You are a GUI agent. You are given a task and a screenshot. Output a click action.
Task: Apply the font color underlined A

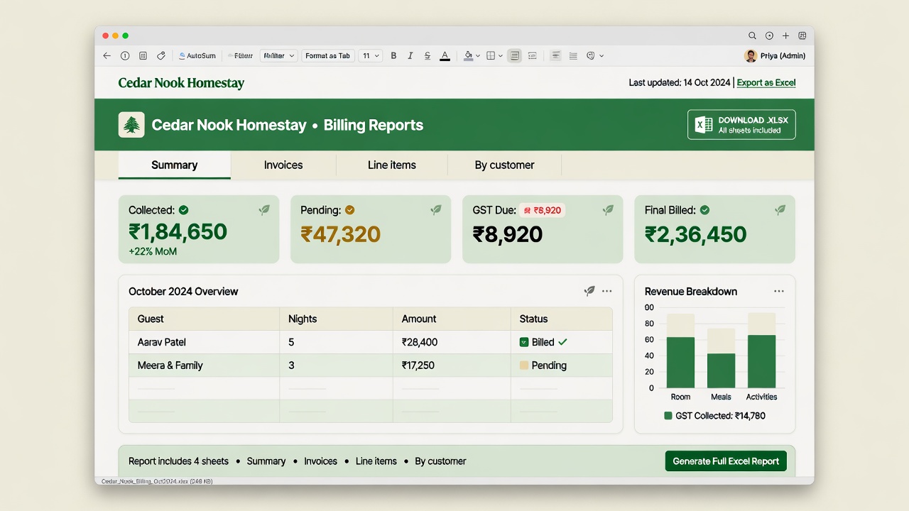click(445, 55)
